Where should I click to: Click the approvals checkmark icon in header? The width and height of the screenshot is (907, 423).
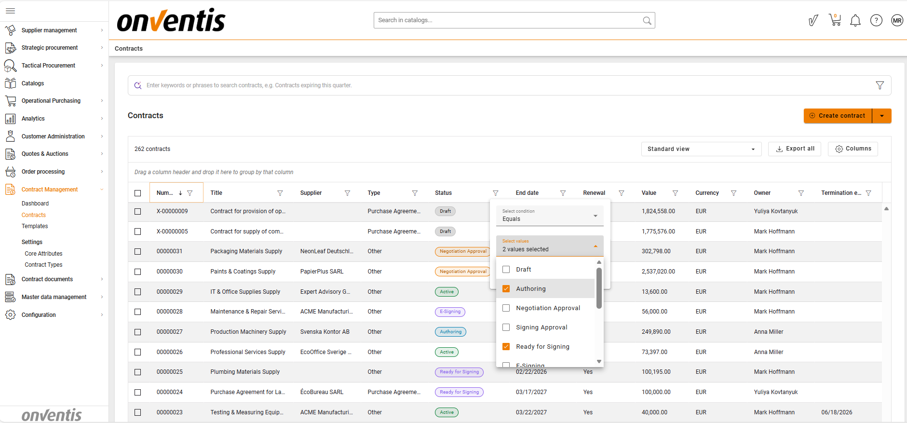[x=813, y=20]
